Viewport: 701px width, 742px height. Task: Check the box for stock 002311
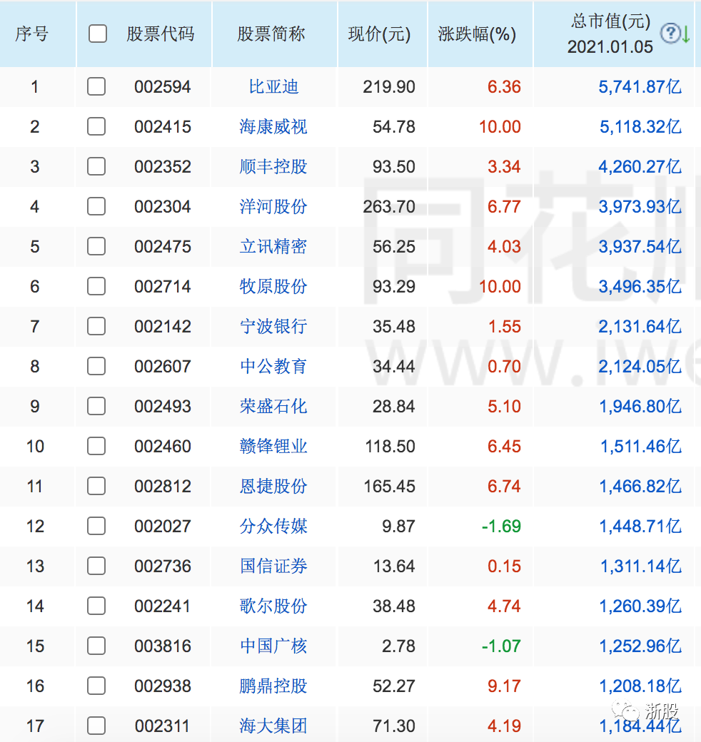(x=96, y=726)
